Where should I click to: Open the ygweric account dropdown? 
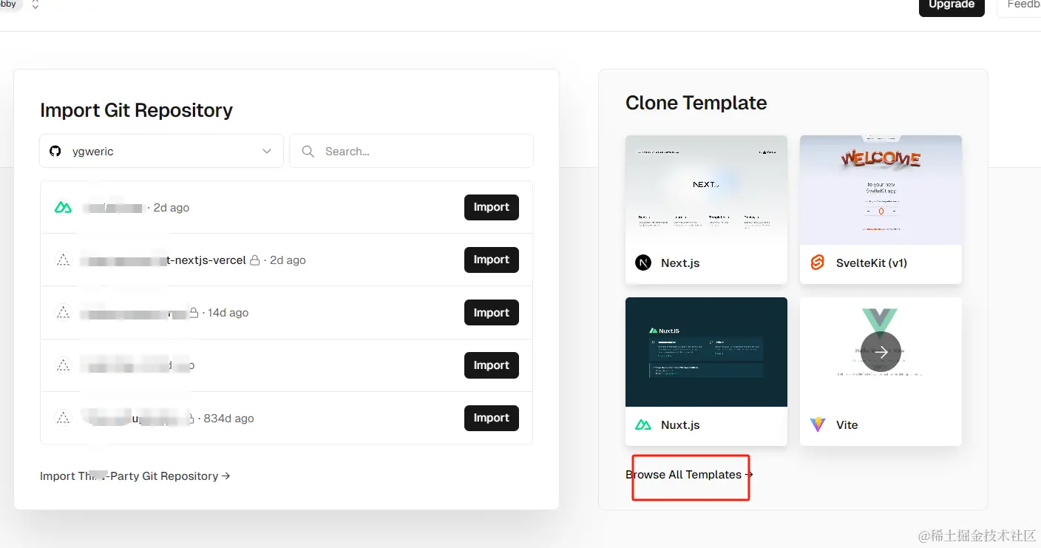pyautogui.click(x=161, y=151)
